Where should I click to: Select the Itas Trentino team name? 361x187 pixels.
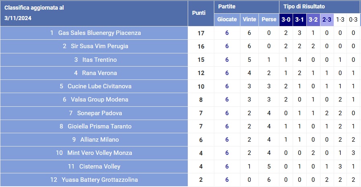[99, 60]
